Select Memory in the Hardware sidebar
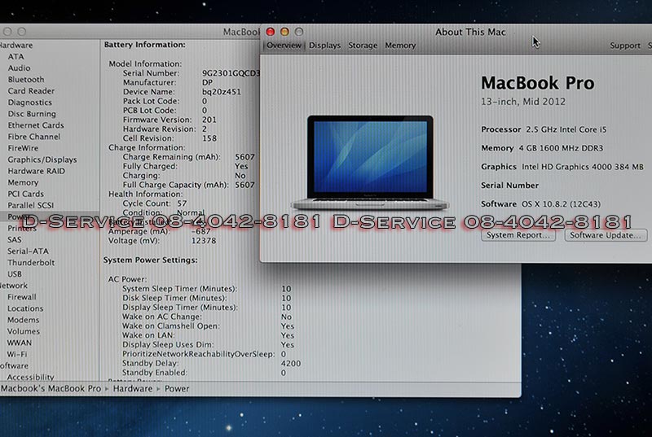 [x=23, y=182]
